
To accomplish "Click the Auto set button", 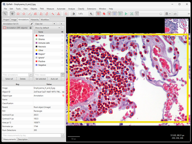I will pos(54,79).
